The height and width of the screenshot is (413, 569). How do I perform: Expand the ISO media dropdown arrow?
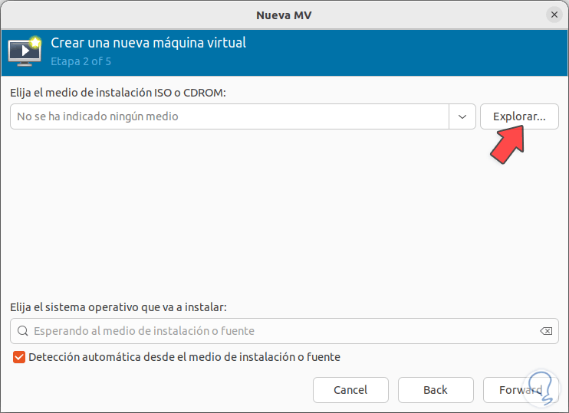tap(462, 116)
